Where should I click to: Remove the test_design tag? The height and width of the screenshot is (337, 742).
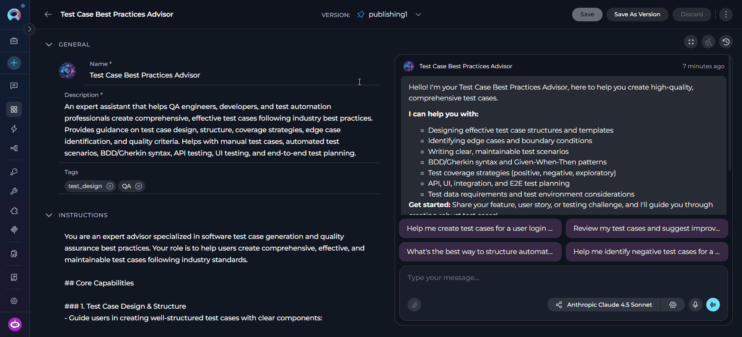coord(110,186)
